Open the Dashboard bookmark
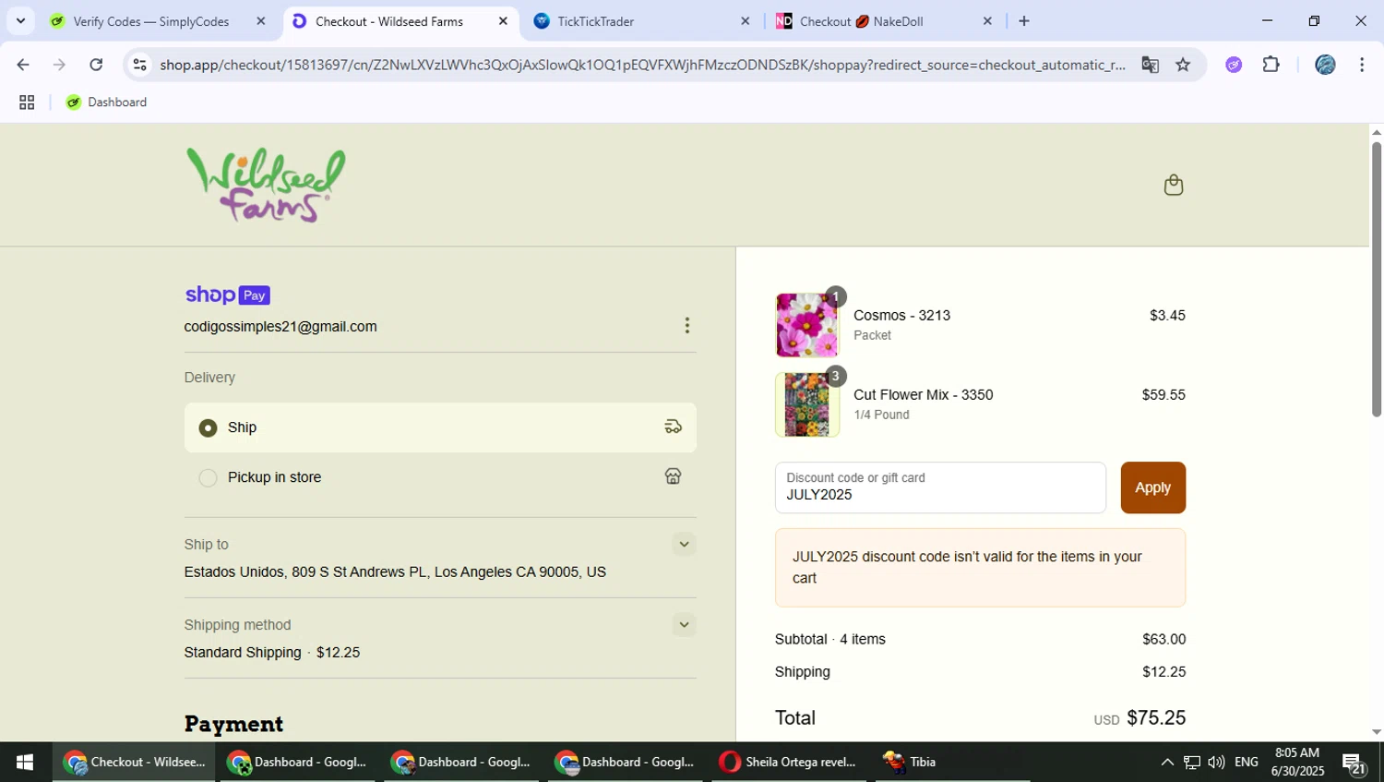Viewport: 1384px width, 782px height. point(107,102)
